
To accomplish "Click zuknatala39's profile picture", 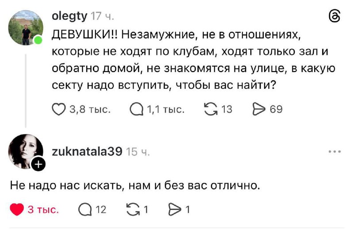I will tap(26, 151).
